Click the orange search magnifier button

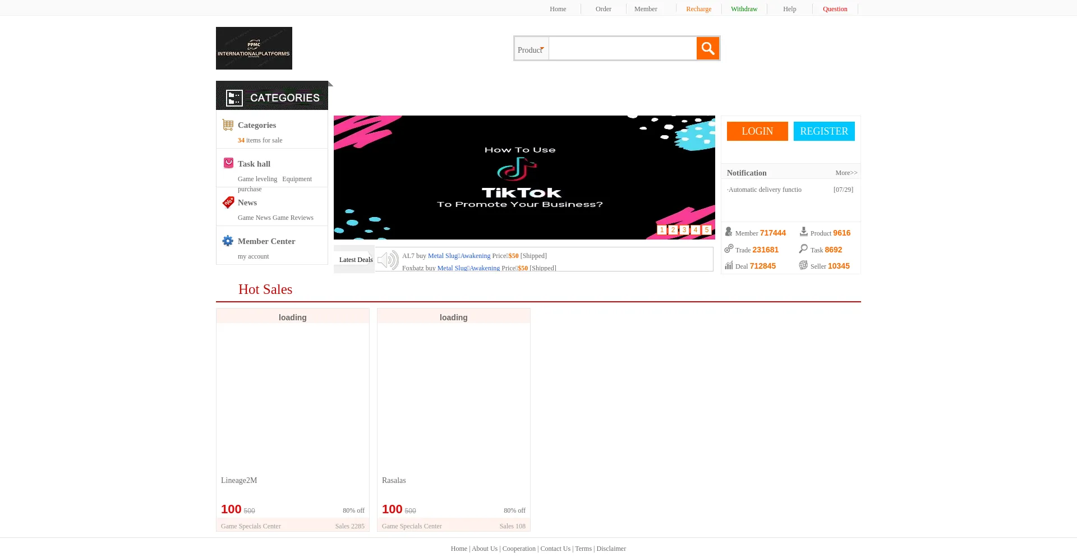point(707,48)
